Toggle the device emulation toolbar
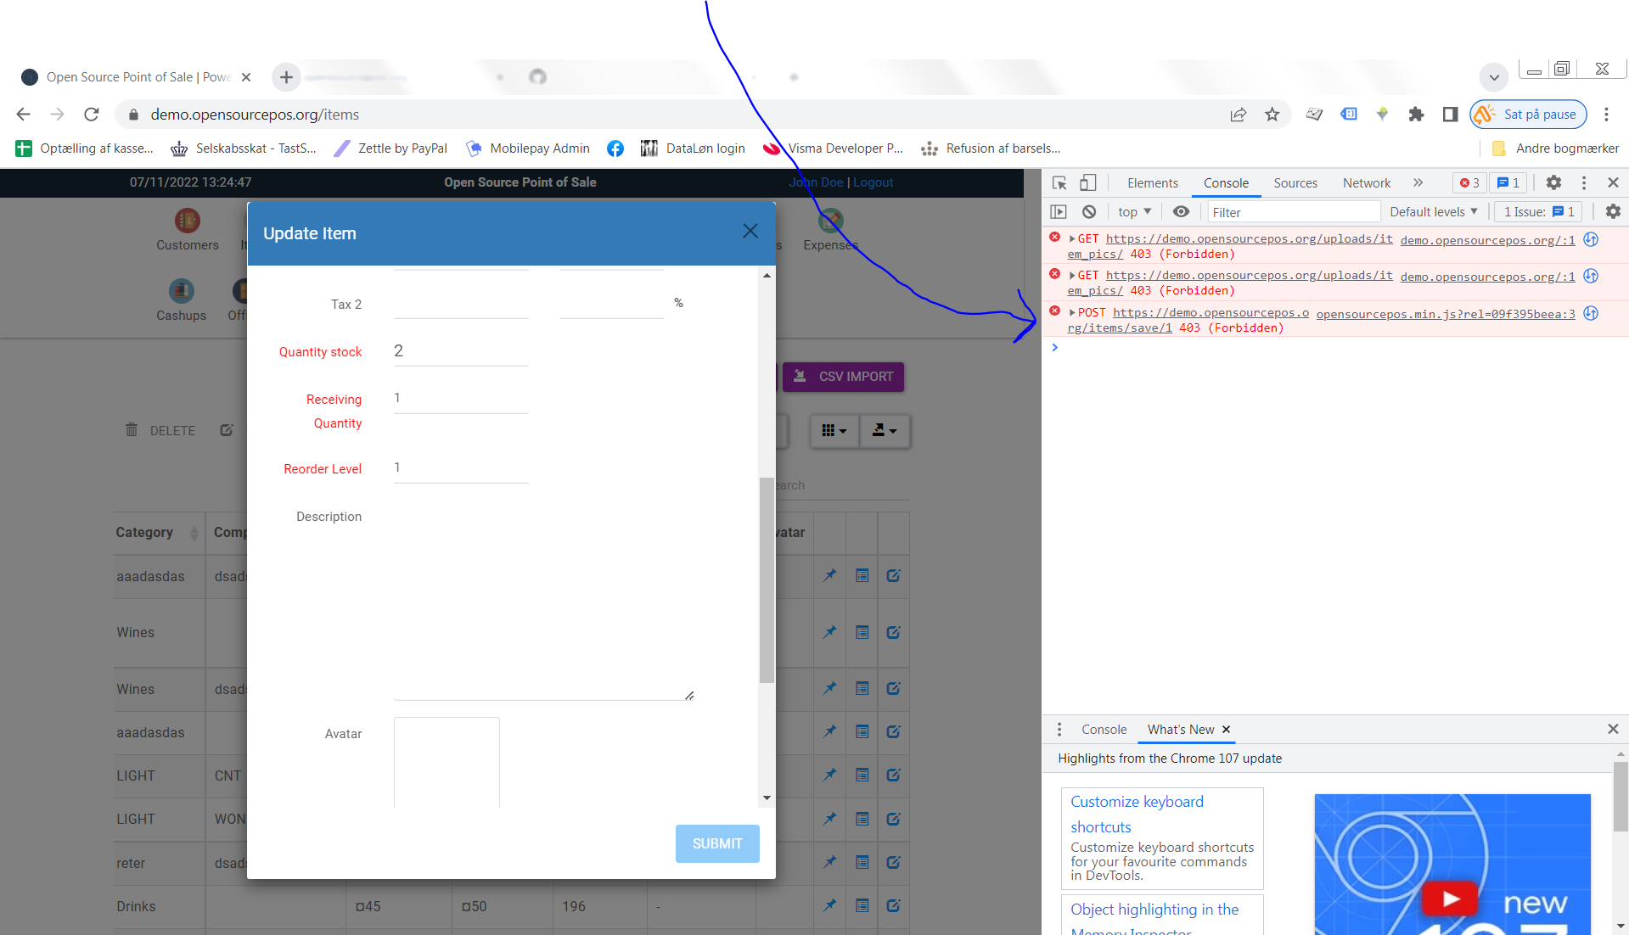This screenshot has height=935, width=1629. [x=1088, y=182]
